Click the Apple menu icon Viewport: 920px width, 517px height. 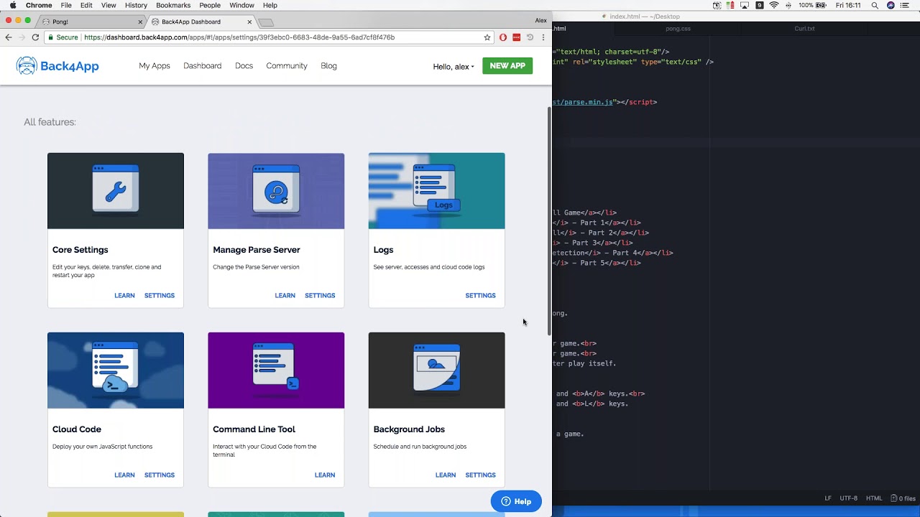[x=13, y=5]
